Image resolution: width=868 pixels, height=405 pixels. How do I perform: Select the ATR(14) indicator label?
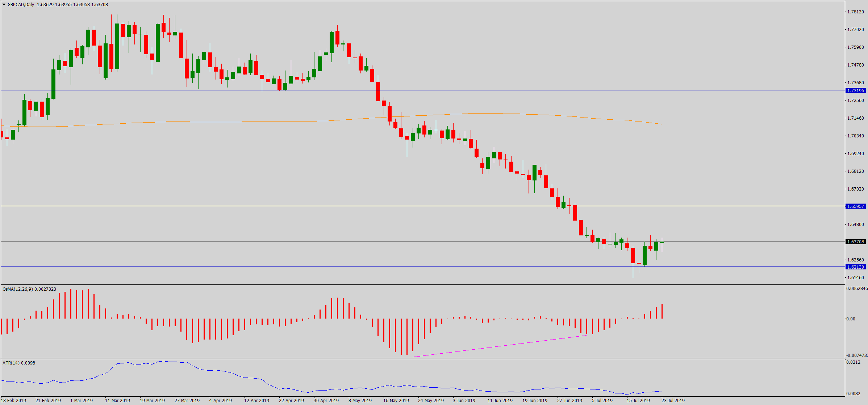pyautogui.click(x=11, y=363)
